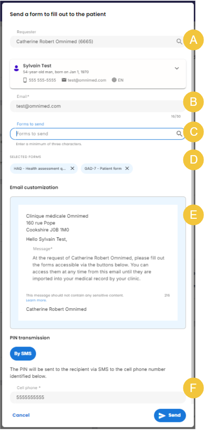The height and width of the screenshot is (430, 206).
Task: Click the search icon in Requester field
Action: coord(179,41)
